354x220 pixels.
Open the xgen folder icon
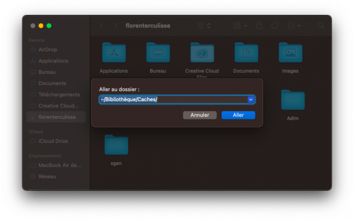click(116, 145)
